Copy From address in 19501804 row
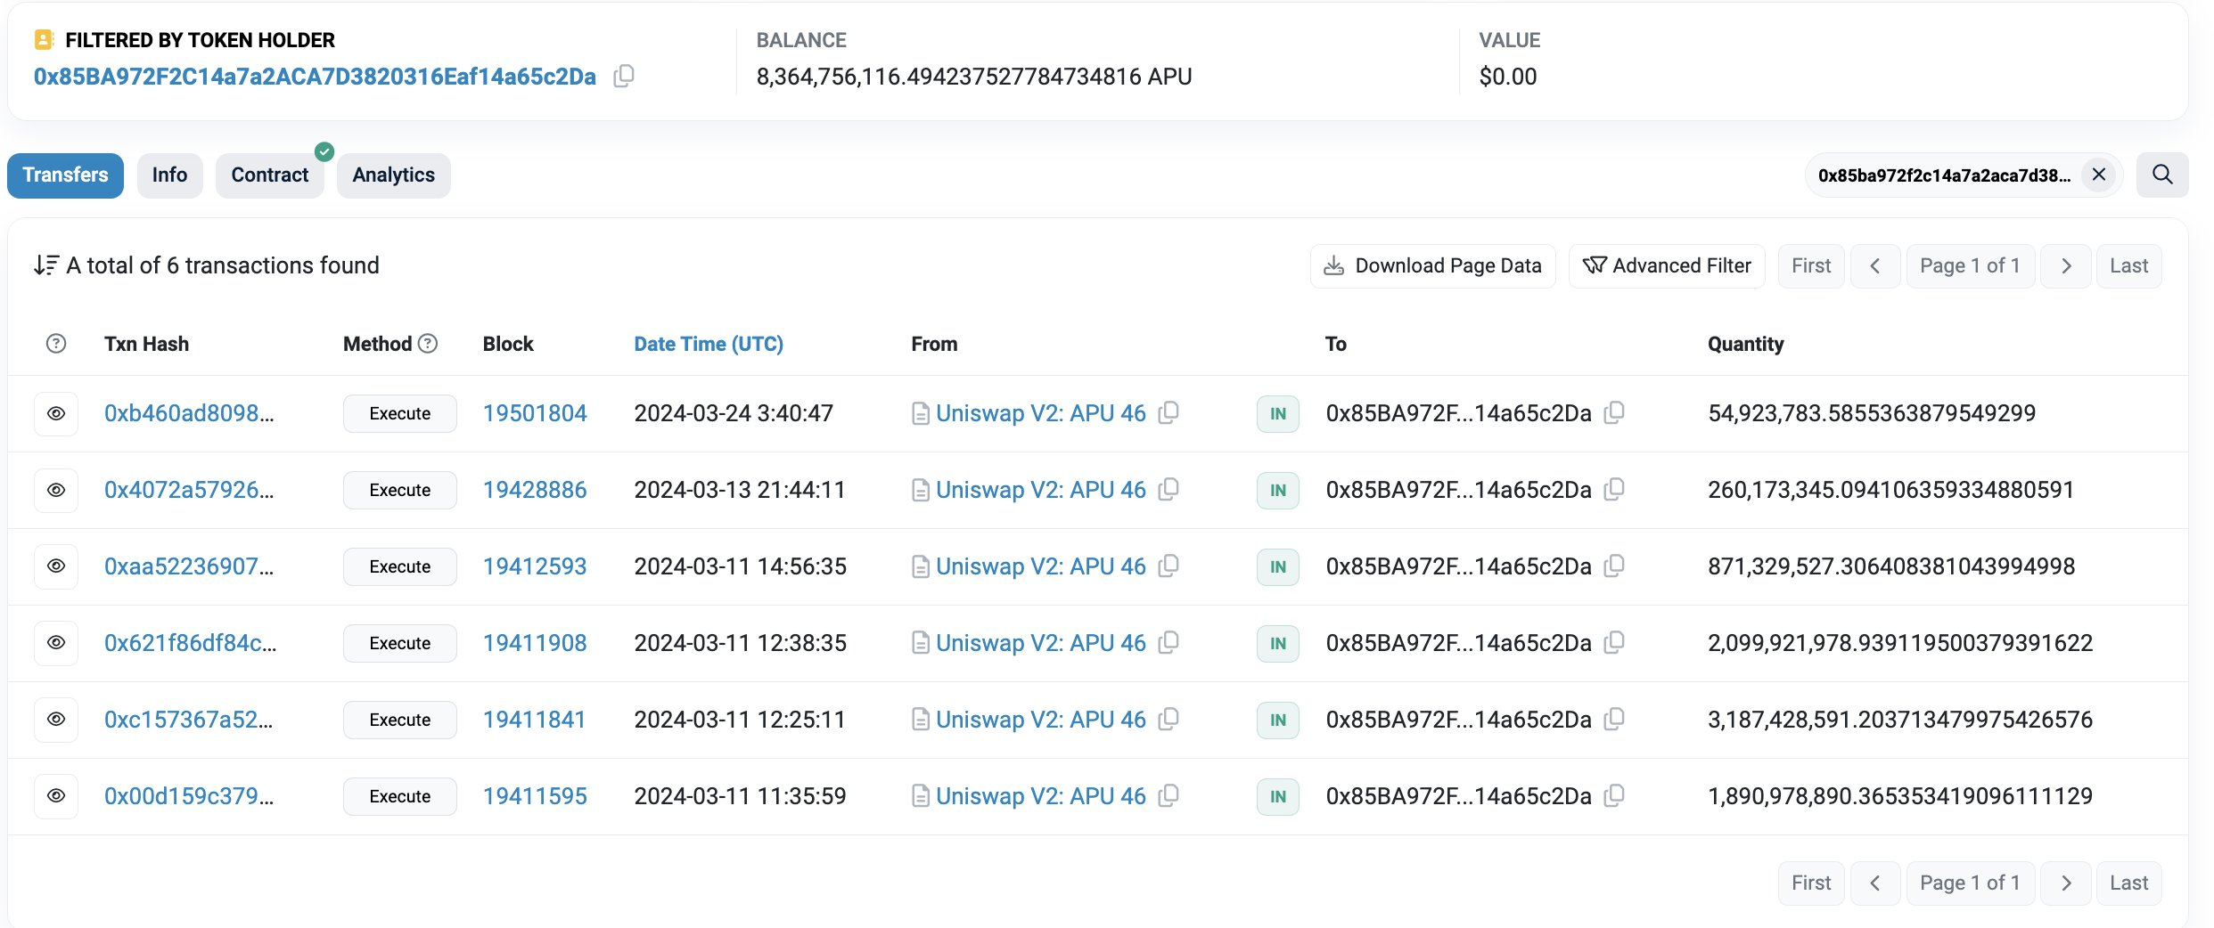Screen dimensions: 2214x928 [x=1168, y=412]
